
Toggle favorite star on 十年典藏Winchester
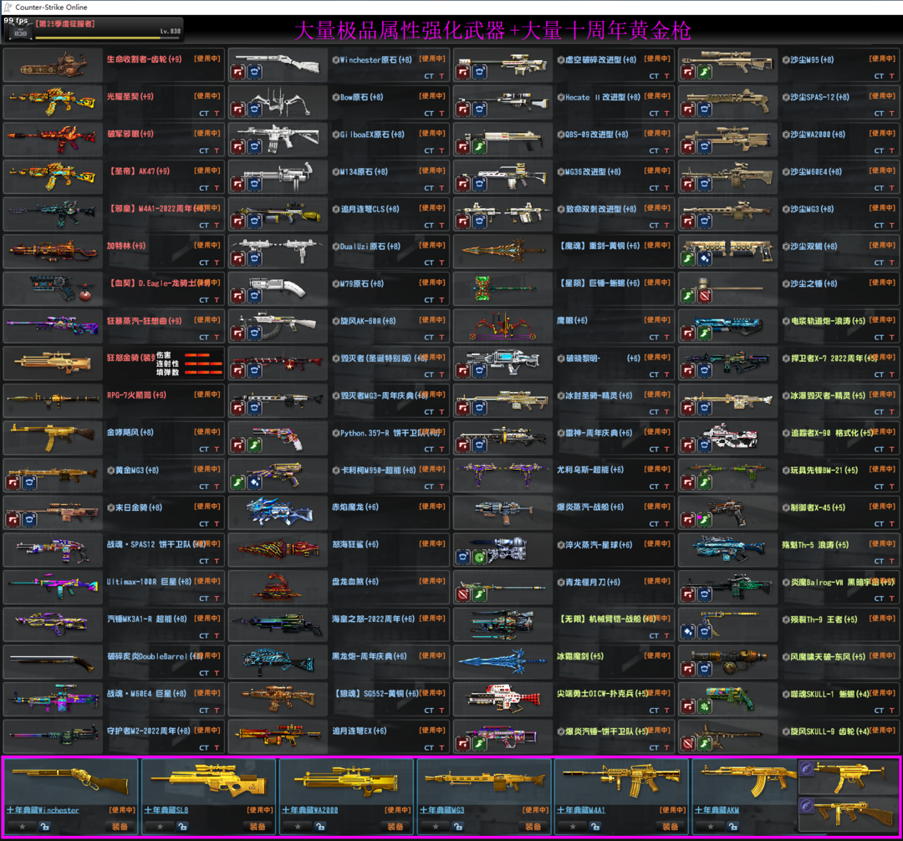(x=22, y=827)
